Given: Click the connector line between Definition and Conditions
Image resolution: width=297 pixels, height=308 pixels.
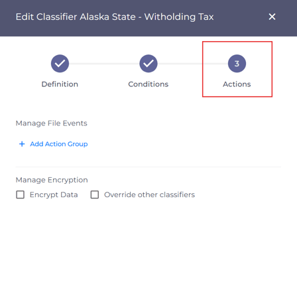Looking at the screenshot, I should pyautogui.click(x=104, y=64).
